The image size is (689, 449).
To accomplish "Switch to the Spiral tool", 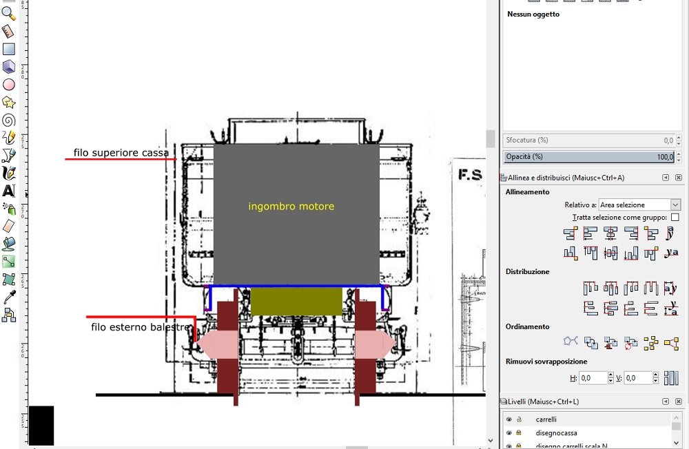I will pyautogui.click(x=8, y=120).
